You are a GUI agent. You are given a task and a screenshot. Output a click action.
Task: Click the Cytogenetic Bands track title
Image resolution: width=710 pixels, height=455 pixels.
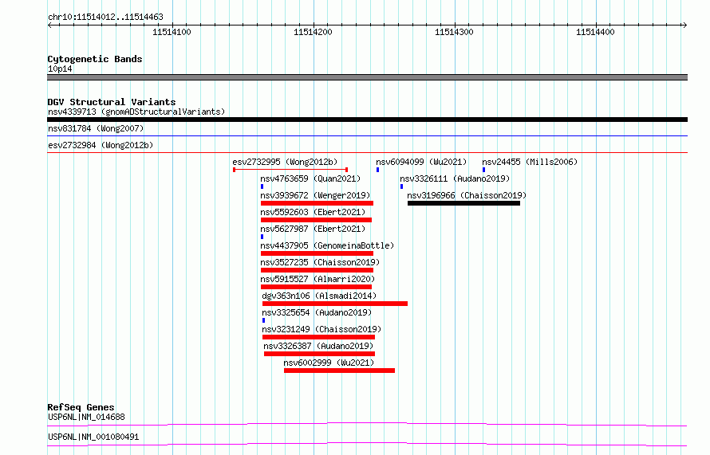coord(95,59)
